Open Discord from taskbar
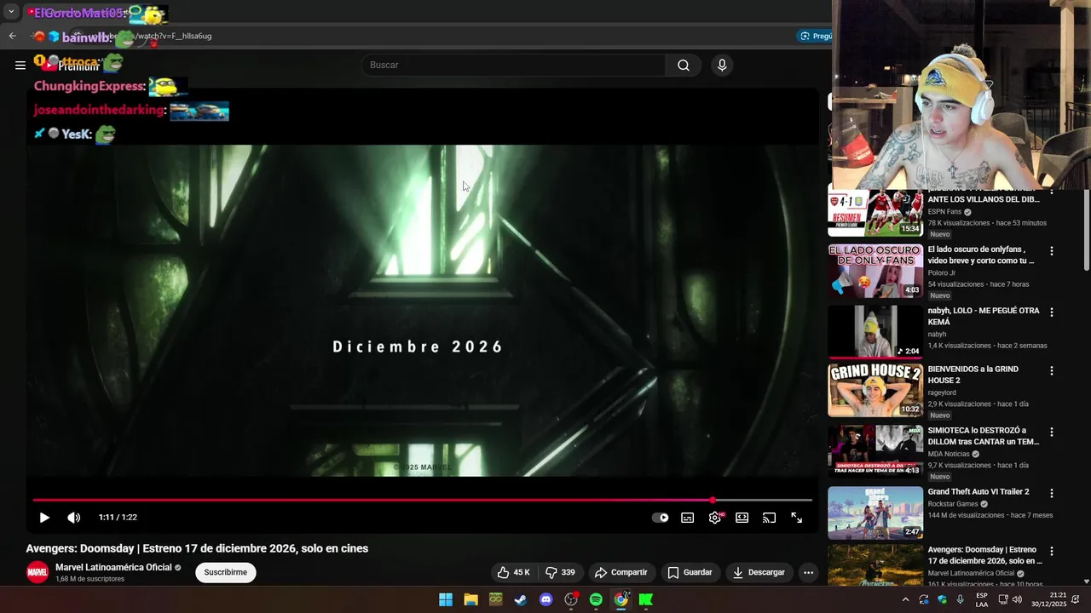This screenshot has width=1091, height=613. tap(546, 599)
